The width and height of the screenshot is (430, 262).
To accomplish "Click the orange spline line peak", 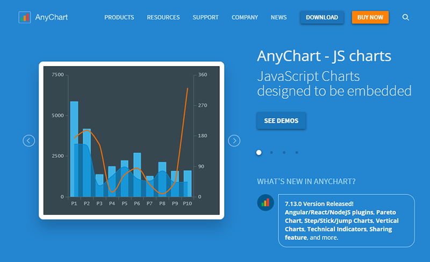I will click(x=188, y=89).
